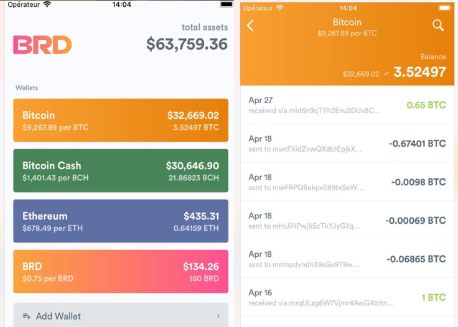View the -0.00069 BTC transaction details
This screenshot has width=458, height=327.
(x=347, y=221)
